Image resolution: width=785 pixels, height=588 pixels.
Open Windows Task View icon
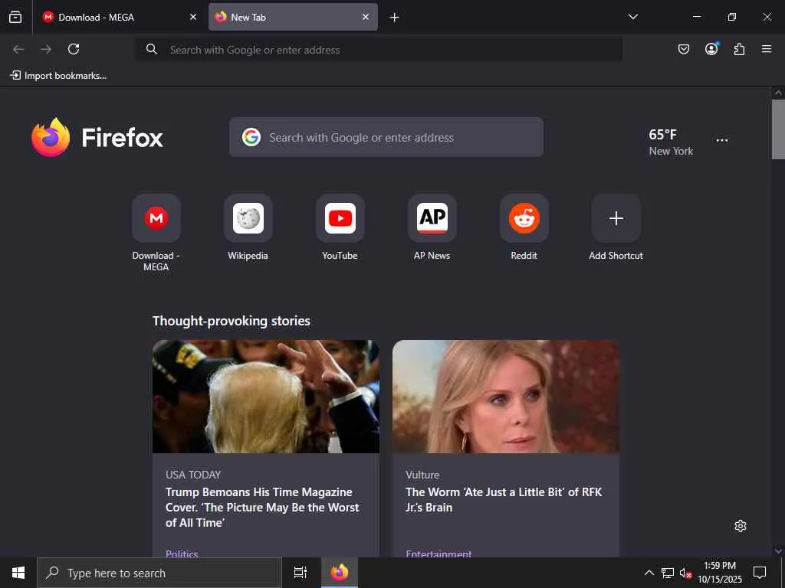[x=301, y=573]
